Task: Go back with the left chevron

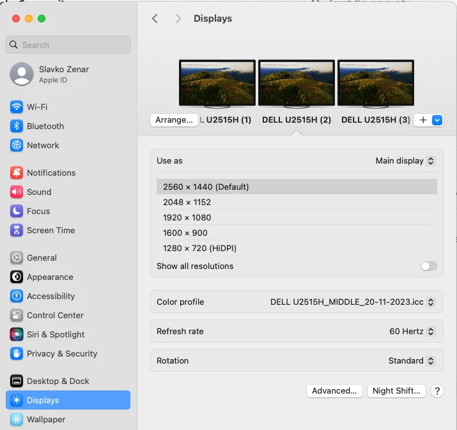Action: click(x=155, y=19)
